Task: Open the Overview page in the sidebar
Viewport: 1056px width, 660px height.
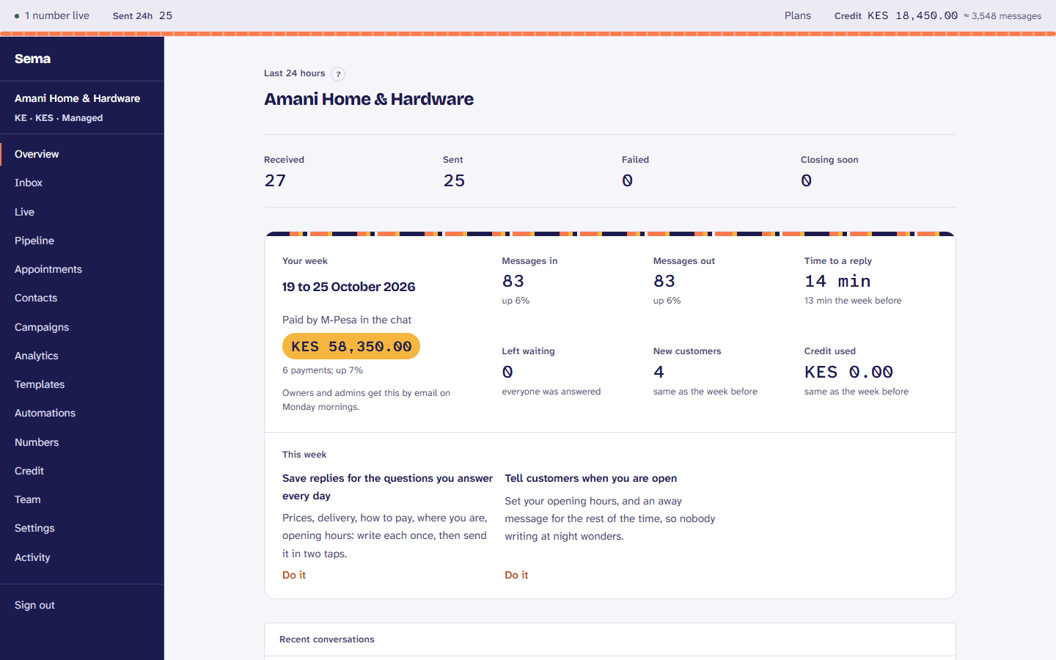Action: pyautogui.click(x=82, y=154)
